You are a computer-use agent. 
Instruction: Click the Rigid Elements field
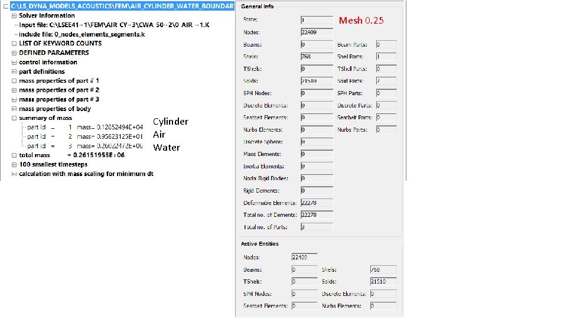coord(317,190)
